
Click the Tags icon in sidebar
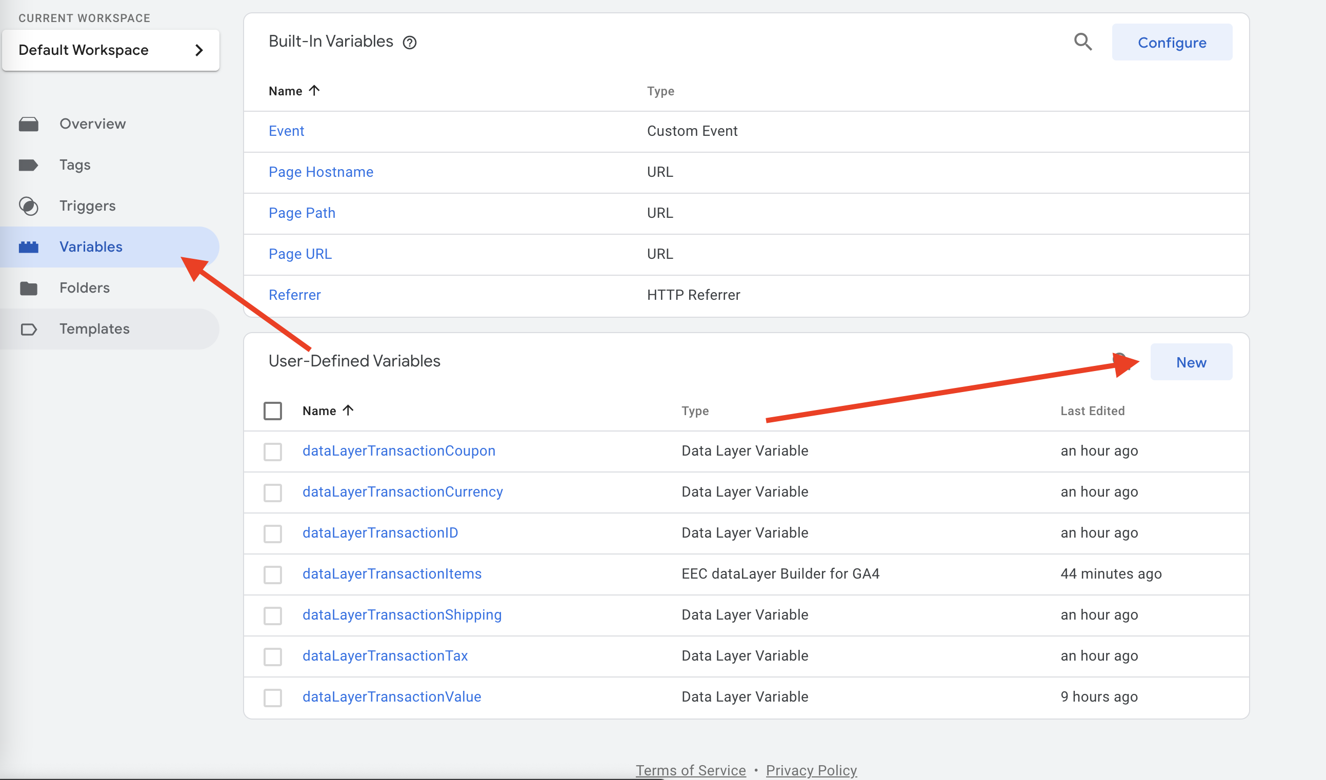point(28,165)
